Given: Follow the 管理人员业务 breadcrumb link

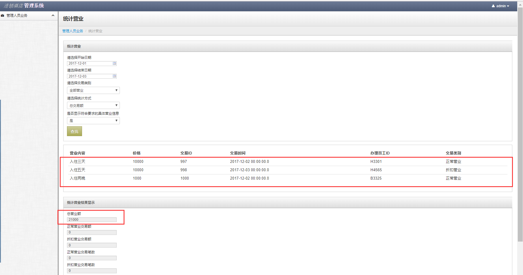Looking at the screenshot, I should coord(73,31).
